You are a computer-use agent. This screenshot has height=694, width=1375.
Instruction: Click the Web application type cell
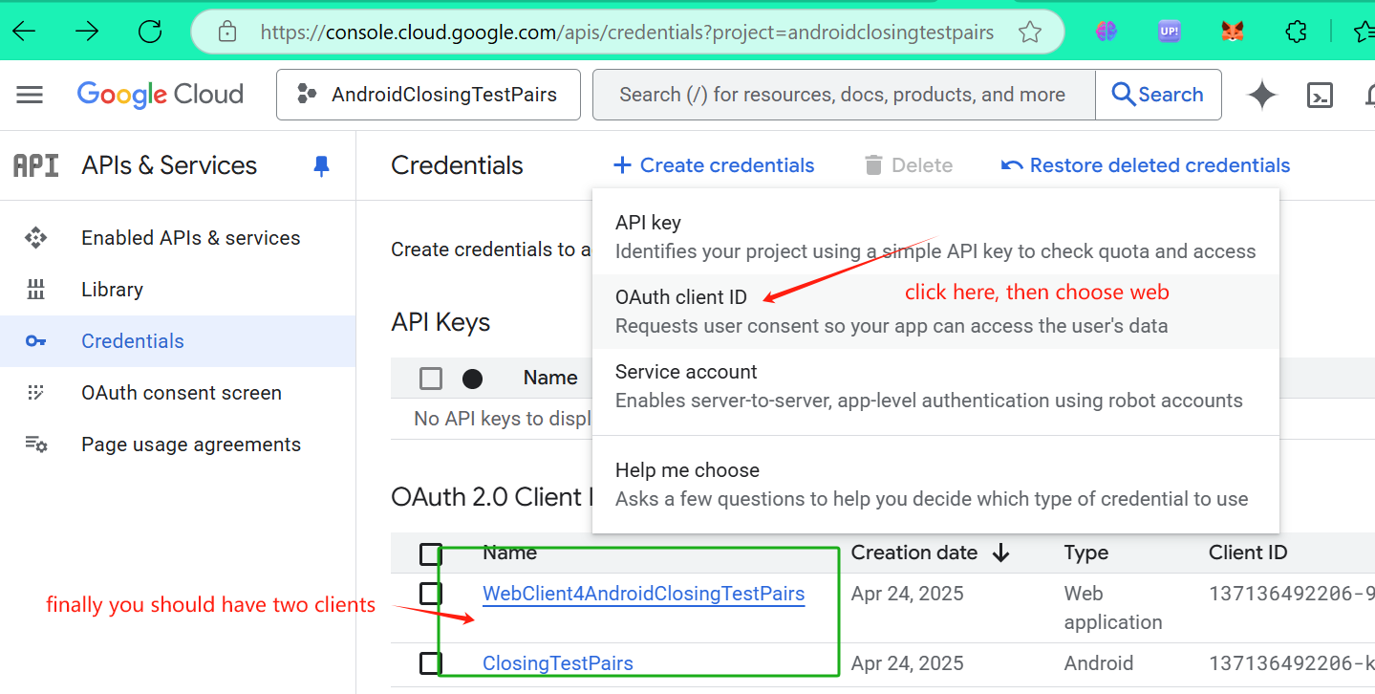point(1113,608)
